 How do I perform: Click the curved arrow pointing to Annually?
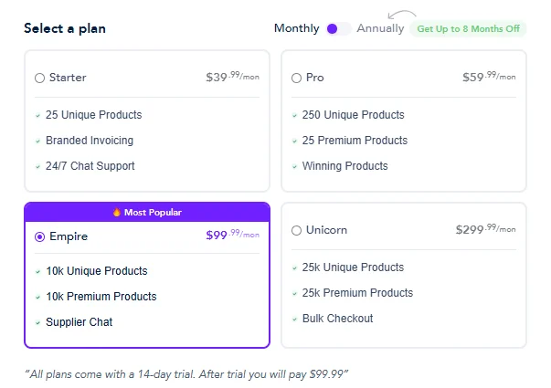402,15
